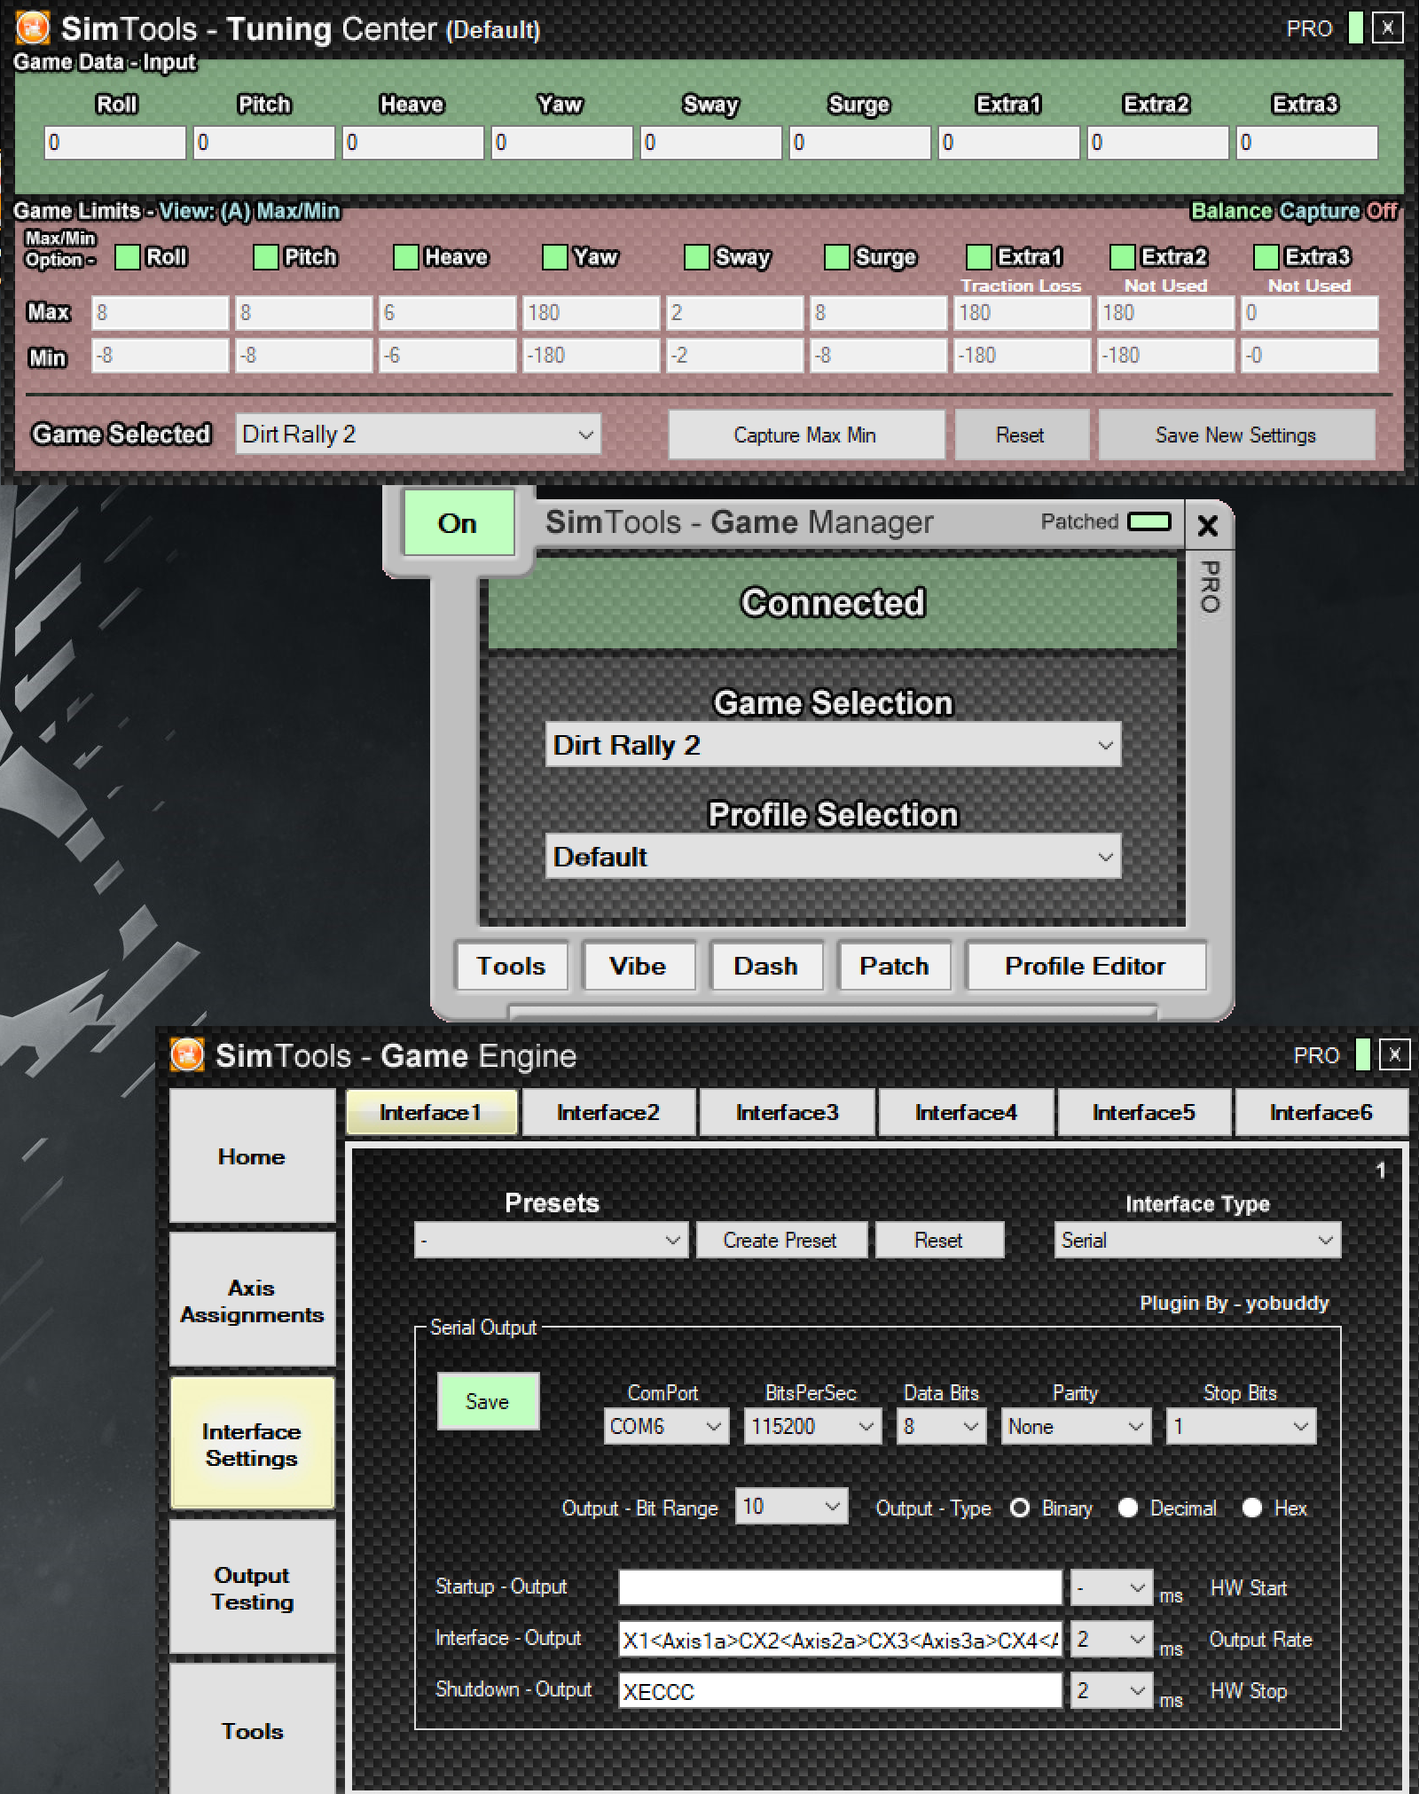Open the ComPort dropdown
The height and width of the screenshot is (1794, 1419).
pyautogui.click(x=666, y=1426)
